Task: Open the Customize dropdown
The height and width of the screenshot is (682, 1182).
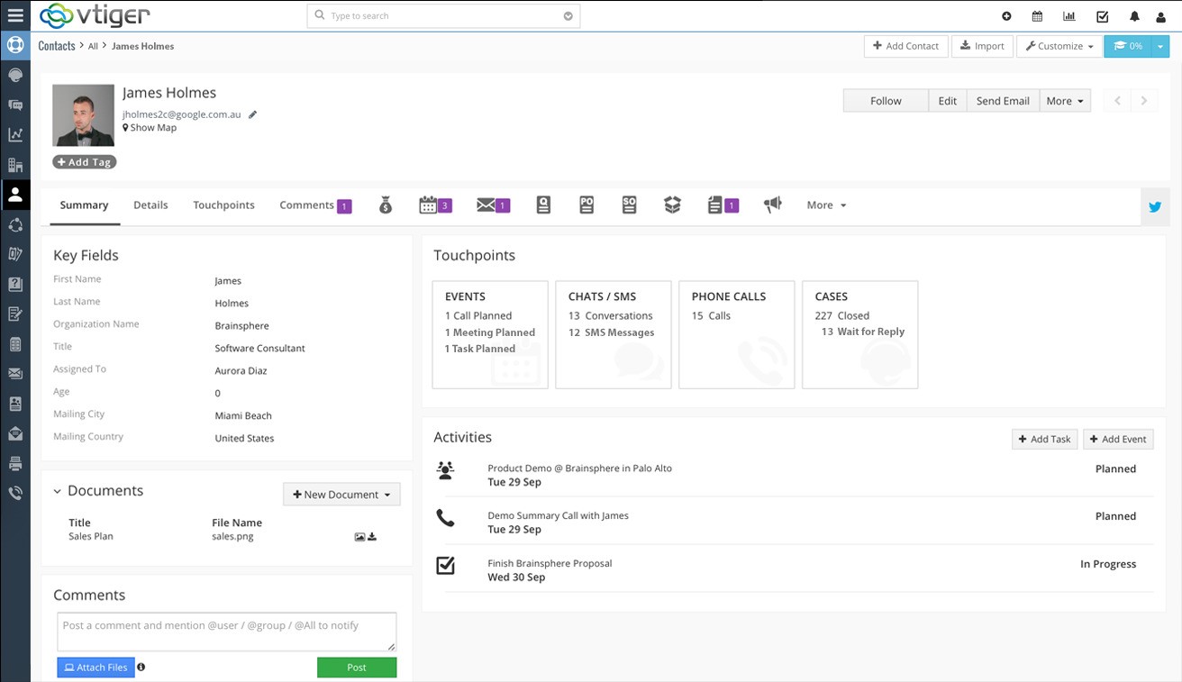Action: coord(1059,46)
